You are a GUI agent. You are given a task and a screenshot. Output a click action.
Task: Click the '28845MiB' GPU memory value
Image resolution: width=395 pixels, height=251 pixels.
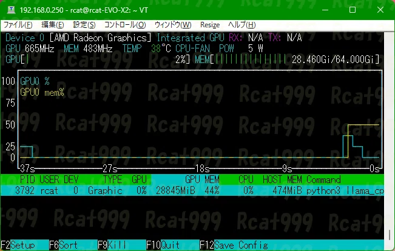point(175,190)
